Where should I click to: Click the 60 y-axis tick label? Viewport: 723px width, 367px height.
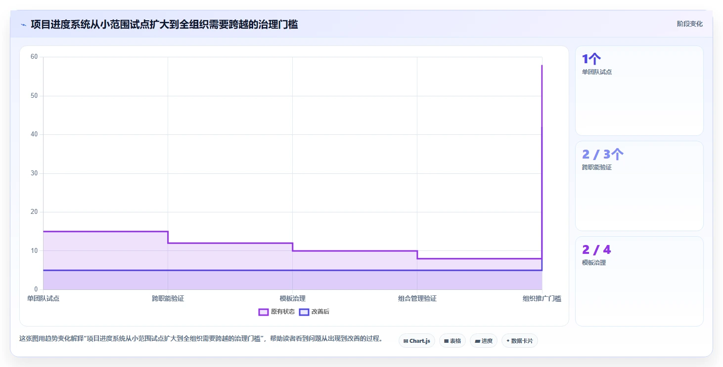[34, 57]
